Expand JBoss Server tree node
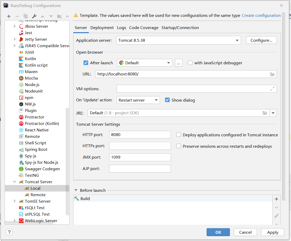This screenshot has width=291, height=241. 14,26
